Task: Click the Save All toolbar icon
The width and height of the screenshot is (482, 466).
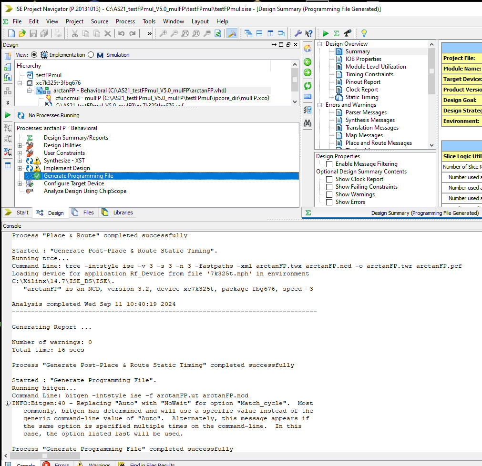Action: (x=44, y=33)
